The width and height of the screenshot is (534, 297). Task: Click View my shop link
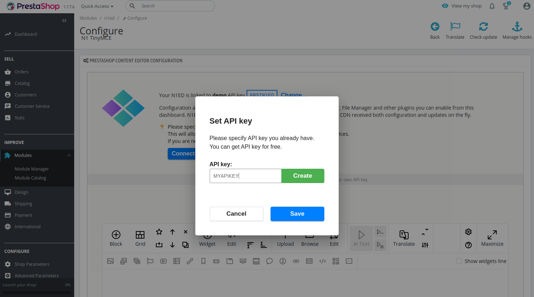coord(462,6)
